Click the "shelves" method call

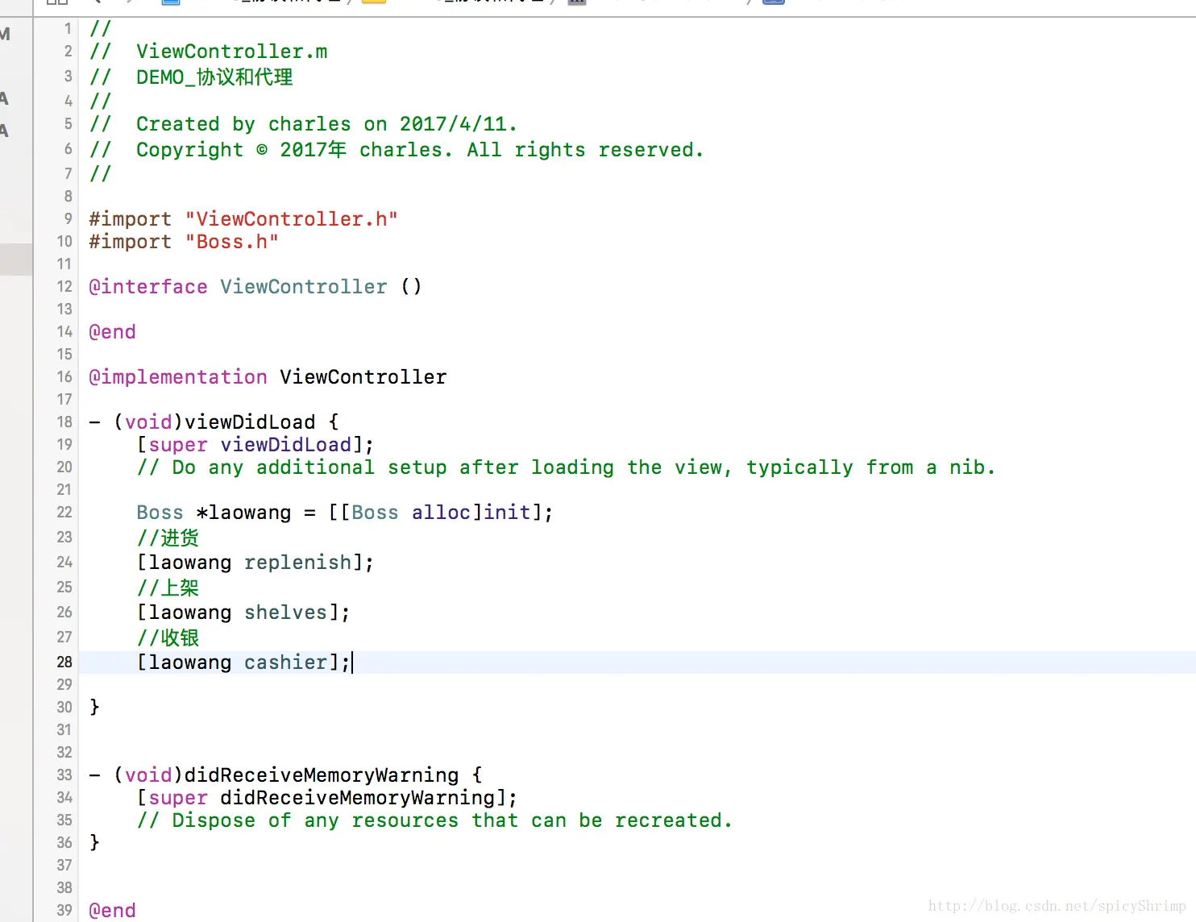286,613
